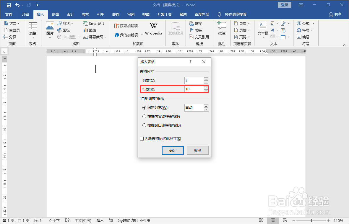The image size is (349, 224).
Task: Click inside the 行数 rows input field
Action: tap(194, 89)
